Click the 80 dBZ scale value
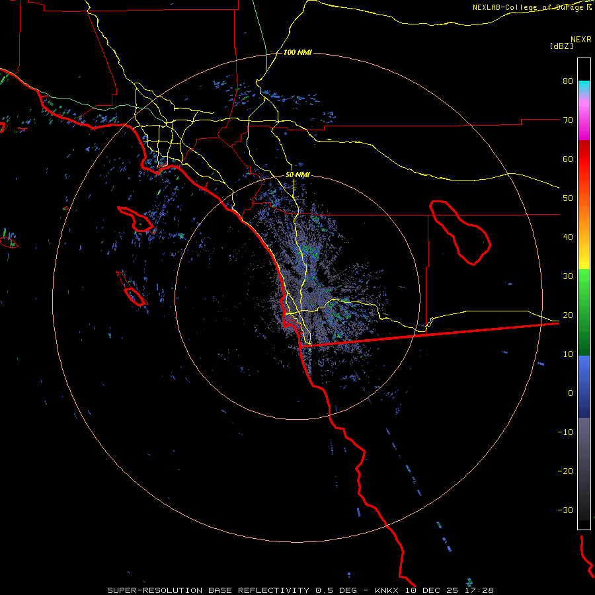Screen dimensions: 595x595 (568, 81)
